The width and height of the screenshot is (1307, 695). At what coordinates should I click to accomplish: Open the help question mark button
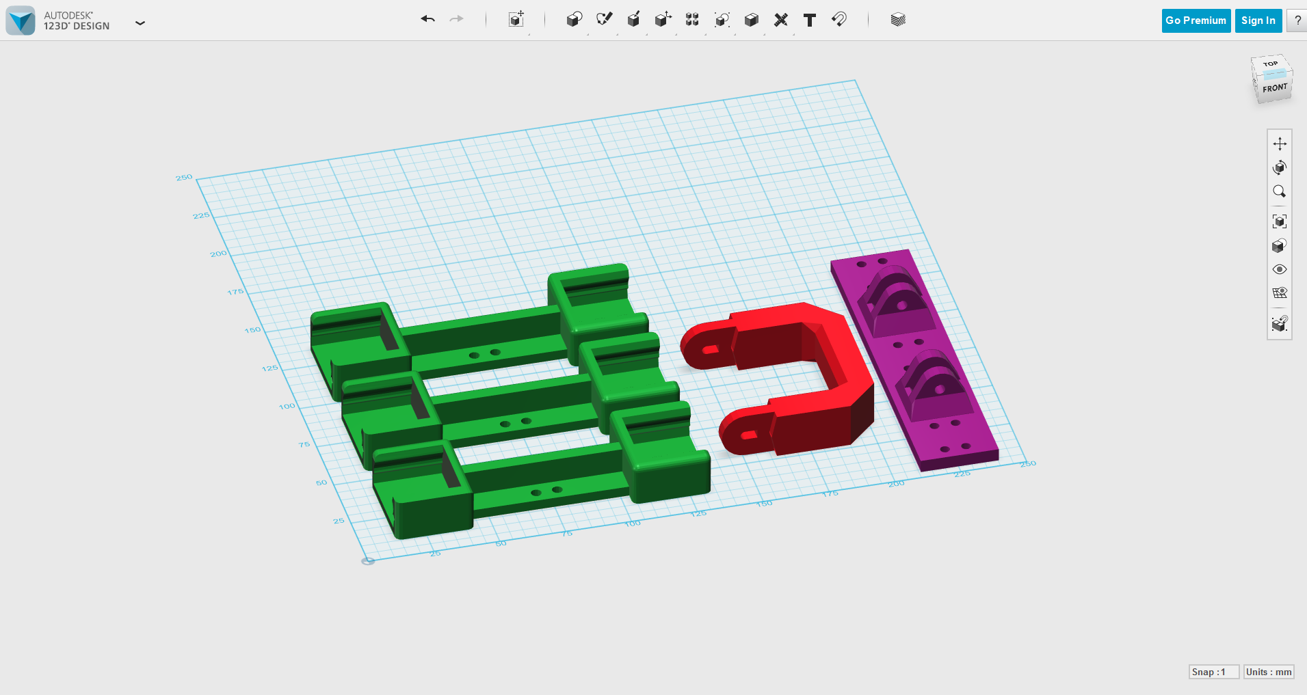coord(1297,21)
